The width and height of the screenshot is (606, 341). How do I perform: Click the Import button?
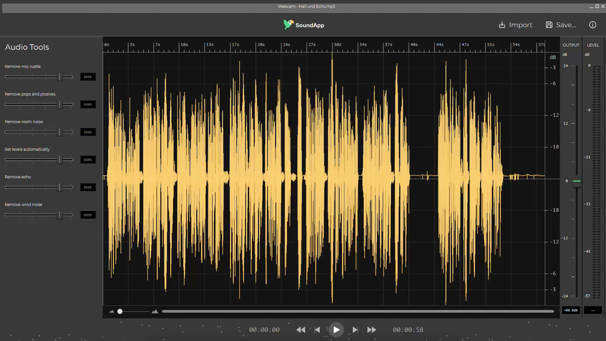[515, 25]
